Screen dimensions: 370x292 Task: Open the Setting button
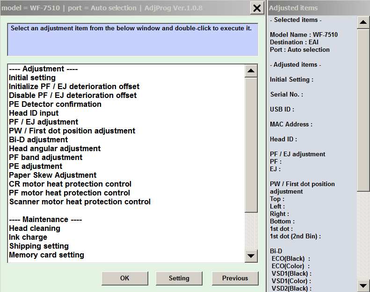point(179,278)
